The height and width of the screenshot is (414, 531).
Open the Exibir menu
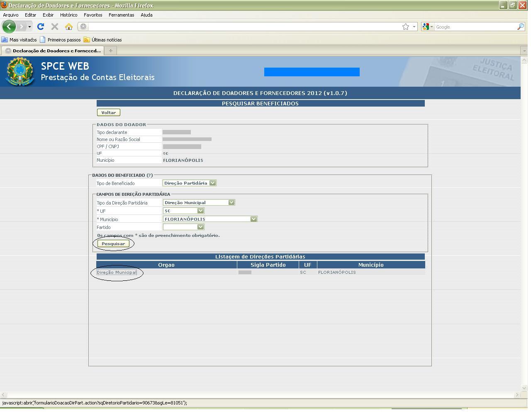coord(48,15)
